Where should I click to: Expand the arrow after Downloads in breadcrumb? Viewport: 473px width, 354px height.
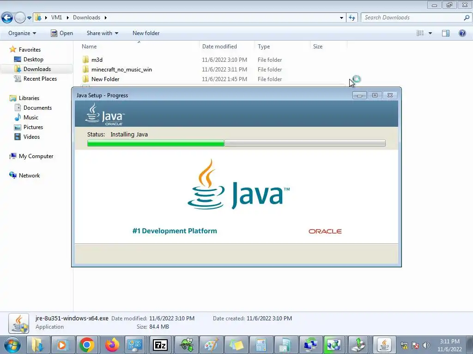[106, 18]
